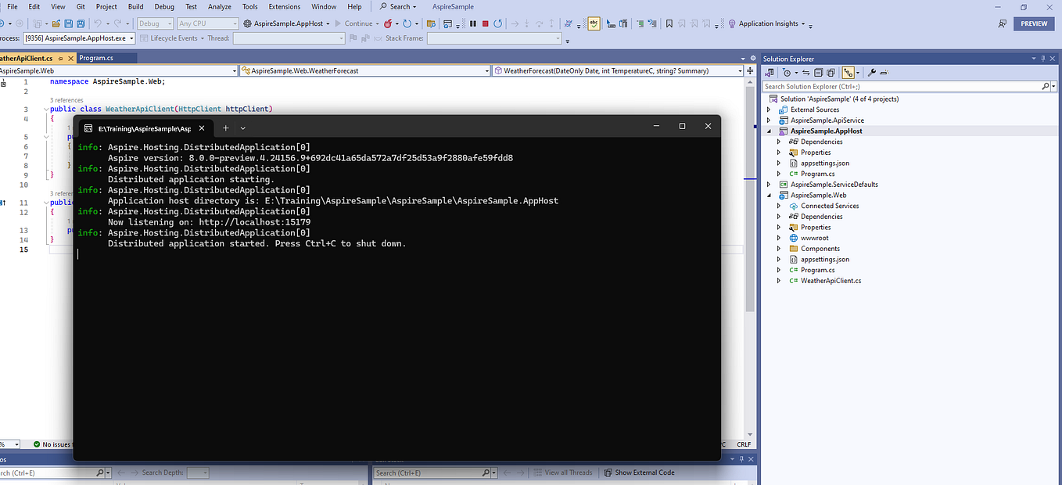Viewport: 1062px width, 485px height.
Task: Open the Git menu
Action: tap(81, 6)
